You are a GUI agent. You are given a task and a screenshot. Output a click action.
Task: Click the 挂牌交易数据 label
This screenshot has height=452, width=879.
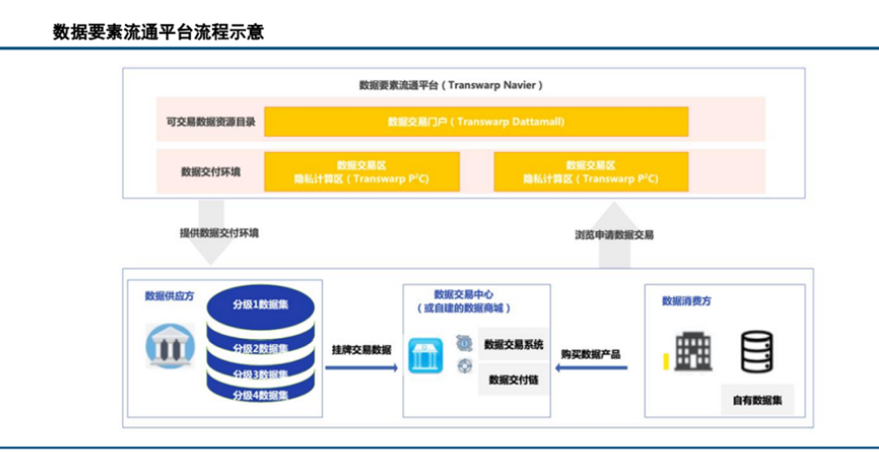362,349
